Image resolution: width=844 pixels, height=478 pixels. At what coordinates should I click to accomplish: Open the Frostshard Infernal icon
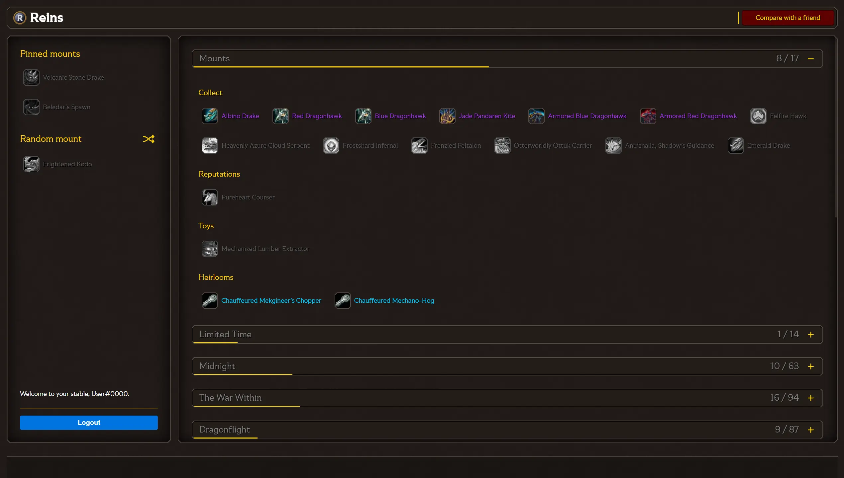(x=331, y=145)
